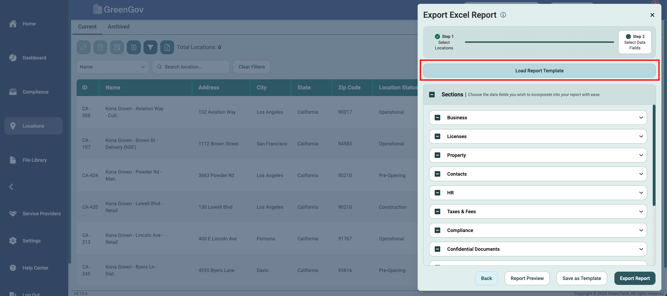The height and width of the screenshot is (296, 667).
Task: Click the Excel export icon in toolbar
Action: [167, 47]
